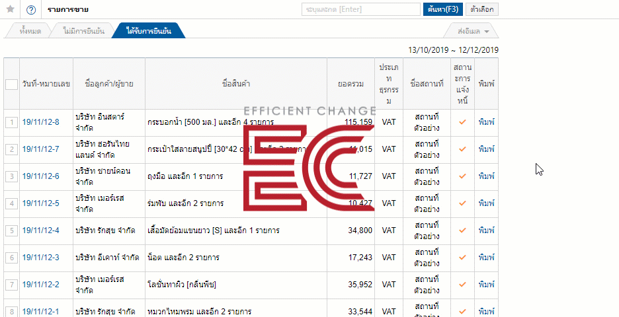Click customer บริษัท อินสตาร์ จำกัด

point(101,122)
